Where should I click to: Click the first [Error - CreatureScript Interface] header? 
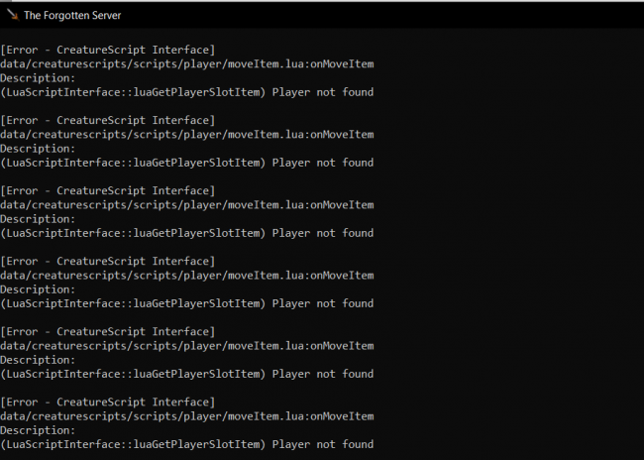pyautogui.click(x=108, y=50)
